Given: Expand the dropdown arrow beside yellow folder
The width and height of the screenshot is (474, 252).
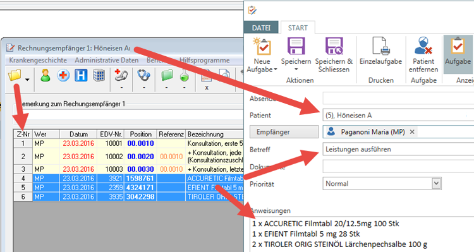Looking at the screenshot, I should click(27, 80).
